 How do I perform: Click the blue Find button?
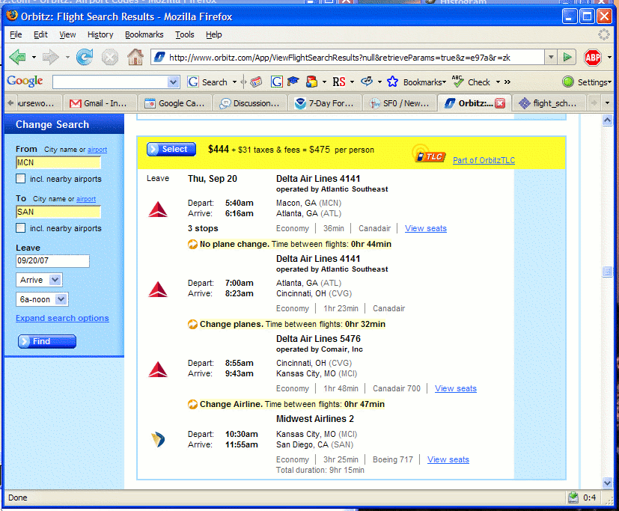point(47,341)
